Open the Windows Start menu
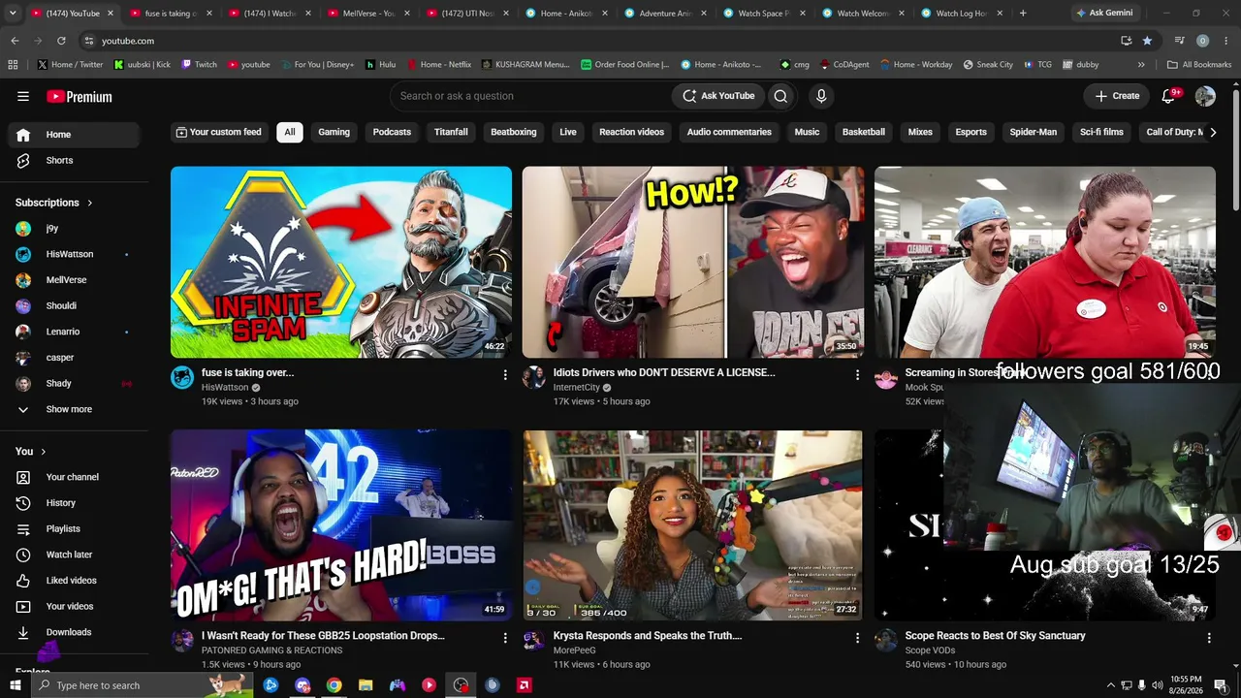Viewport: 1241px width, 698px height. pyautogui.click(x=15, y=685)
